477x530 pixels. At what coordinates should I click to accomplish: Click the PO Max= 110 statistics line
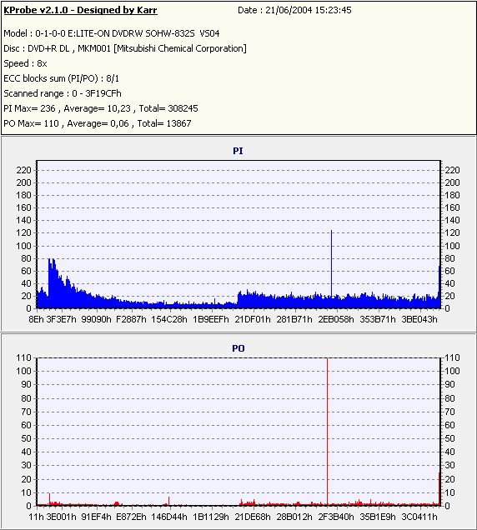97,123
